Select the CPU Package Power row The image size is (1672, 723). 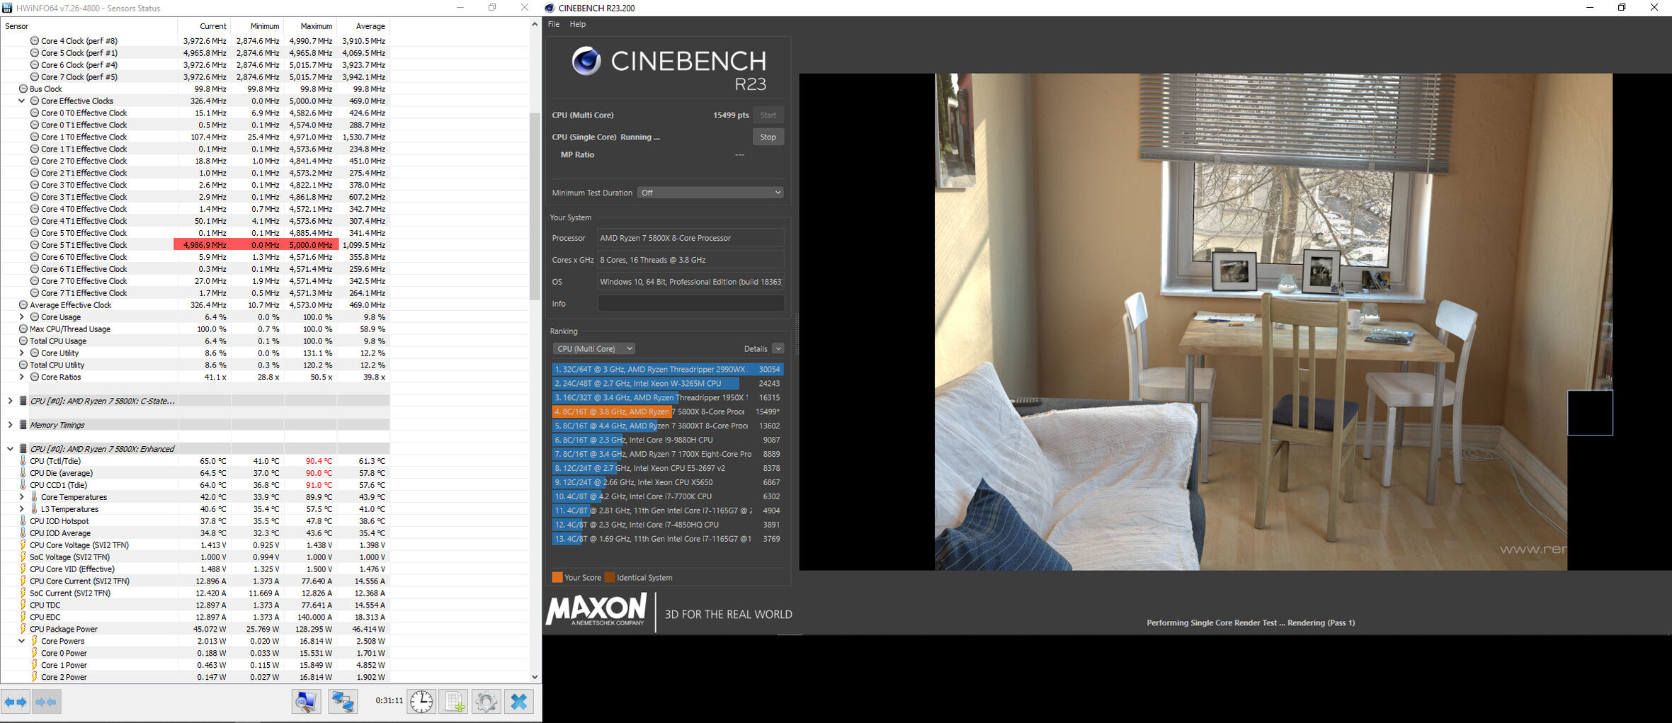[x=195, y=629]
